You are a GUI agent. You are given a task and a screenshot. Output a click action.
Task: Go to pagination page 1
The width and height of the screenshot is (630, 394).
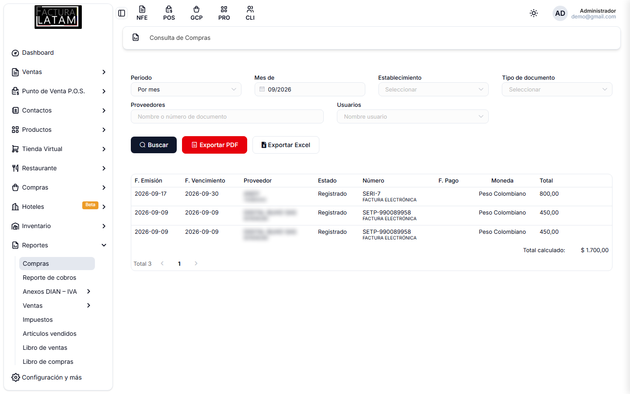pyautogui.click(x=179, y=264)
